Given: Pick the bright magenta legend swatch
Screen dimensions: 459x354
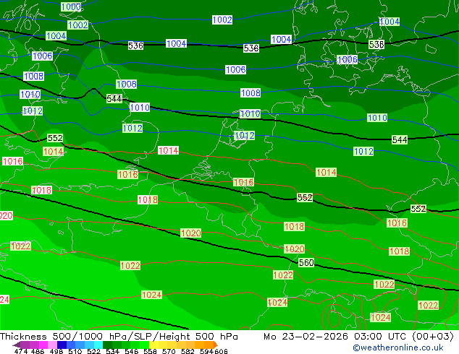Looking at the screenshot, I should point(43,345).
